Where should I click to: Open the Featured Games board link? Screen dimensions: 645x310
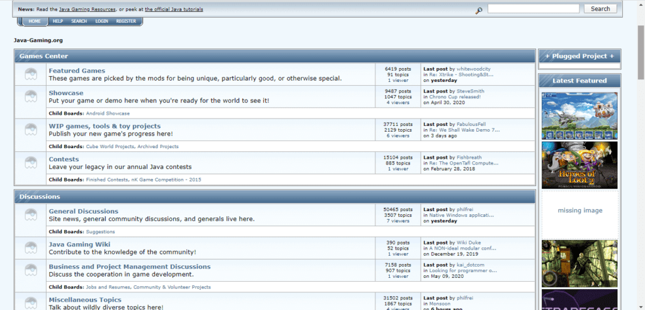point(77,71)
